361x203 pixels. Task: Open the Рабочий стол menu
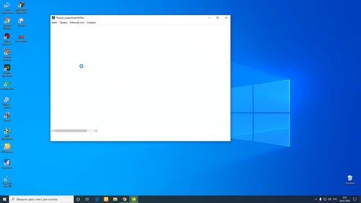tap(77, 23)
